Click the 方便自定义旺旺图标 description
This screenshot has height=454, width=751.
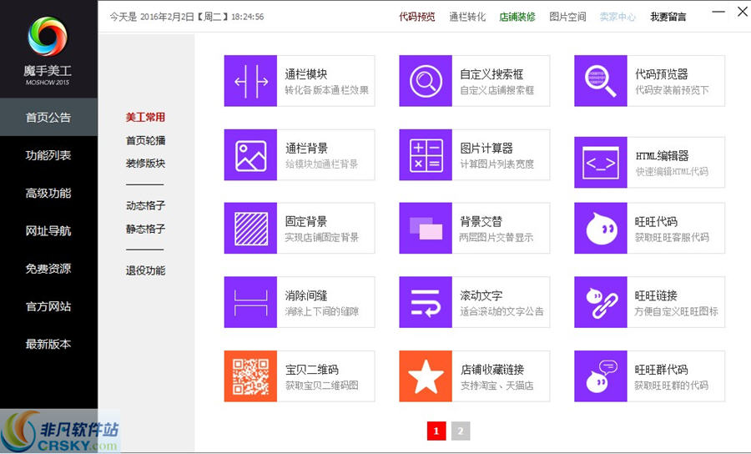pos(677,312)
